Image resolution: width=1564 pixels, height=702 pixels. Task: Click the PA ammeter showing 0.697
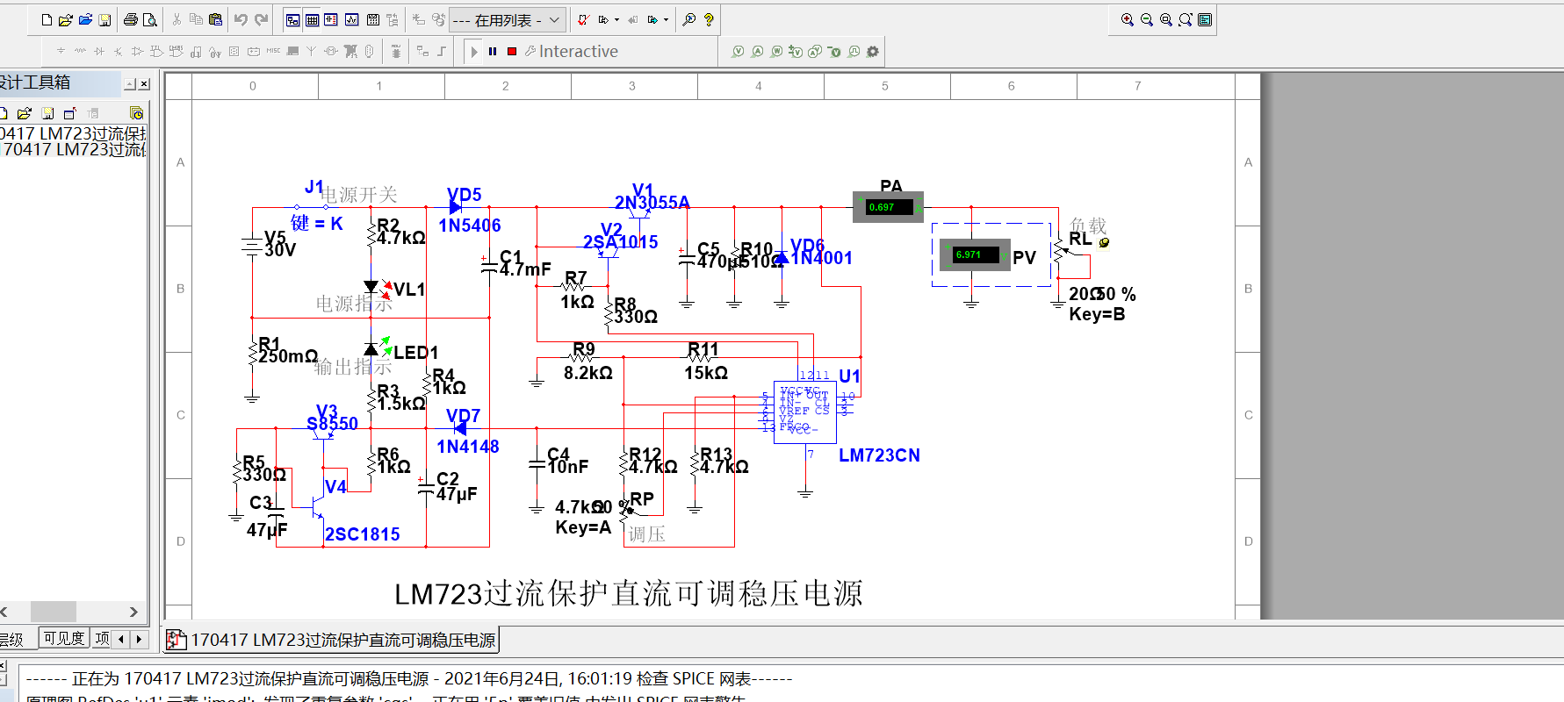click(888, 207)
